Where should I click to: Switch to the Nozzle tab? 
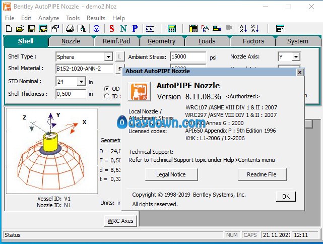[71, 41]
